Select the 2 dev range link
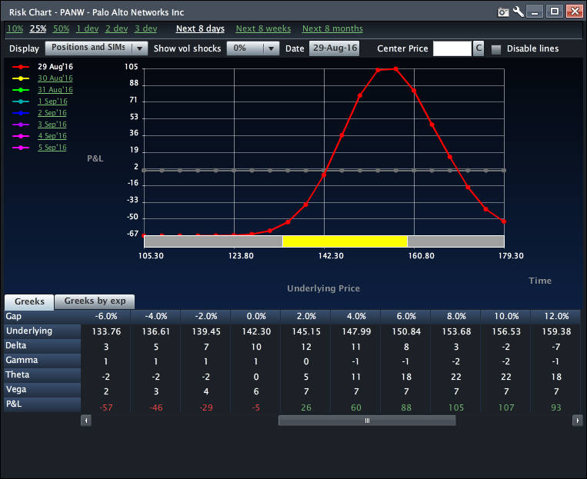Image resolution: width=587 pixels, height=479 pixels. coord(116,28)
